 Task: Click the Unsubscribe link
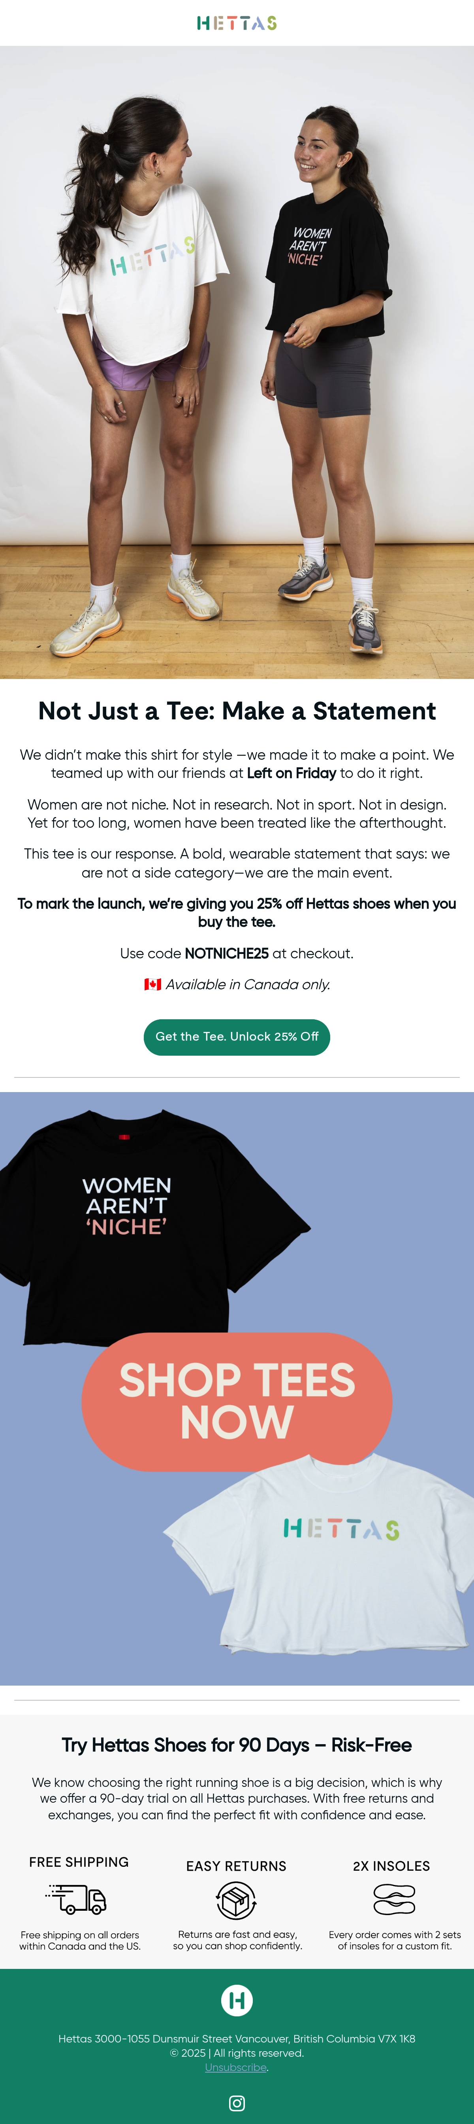(236, 2066)
